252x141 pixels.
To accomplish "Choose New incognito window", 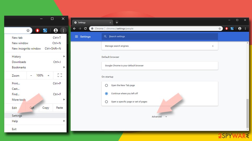I will coord(35,49).
